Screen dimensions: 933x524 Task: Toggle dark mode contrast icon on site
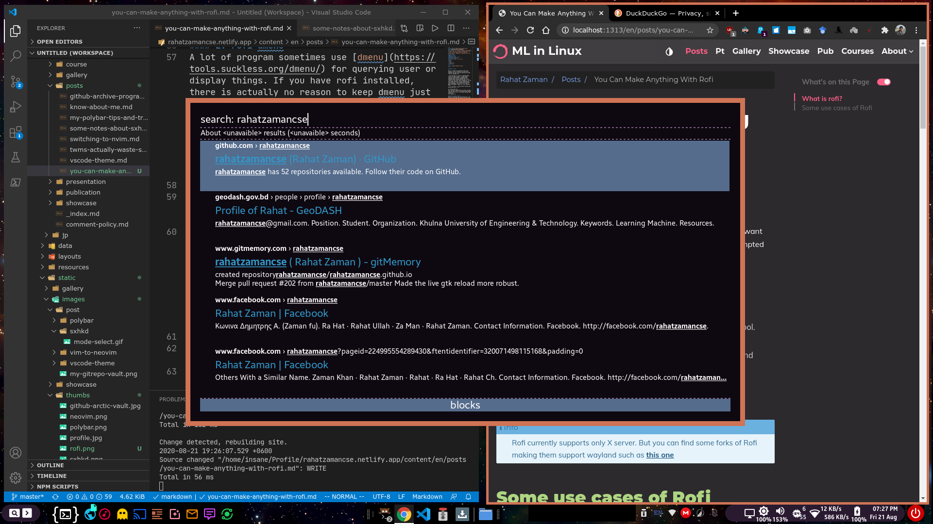click(x=669, y=51)
